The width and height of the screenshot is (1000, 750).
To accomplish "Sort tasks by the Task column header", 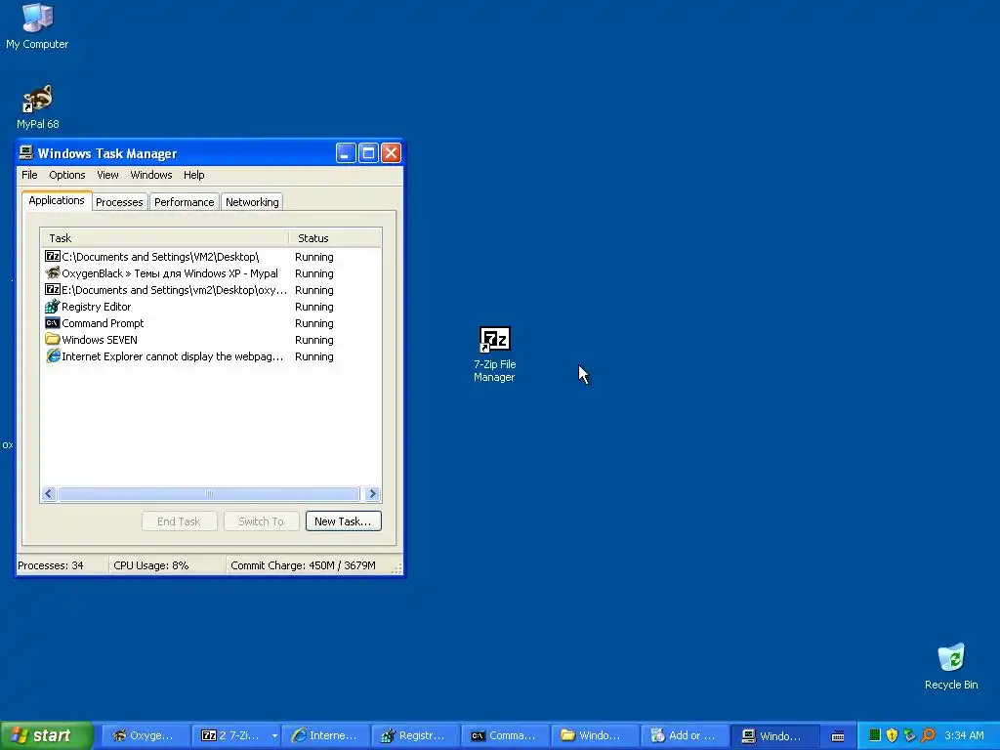I will [x=165, y=238].
